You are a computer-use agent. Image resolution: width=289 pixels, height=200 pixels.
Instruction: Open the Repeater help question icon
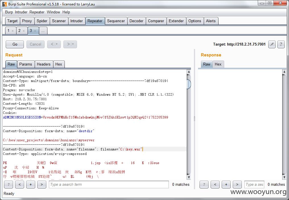[x=281, y=44]
